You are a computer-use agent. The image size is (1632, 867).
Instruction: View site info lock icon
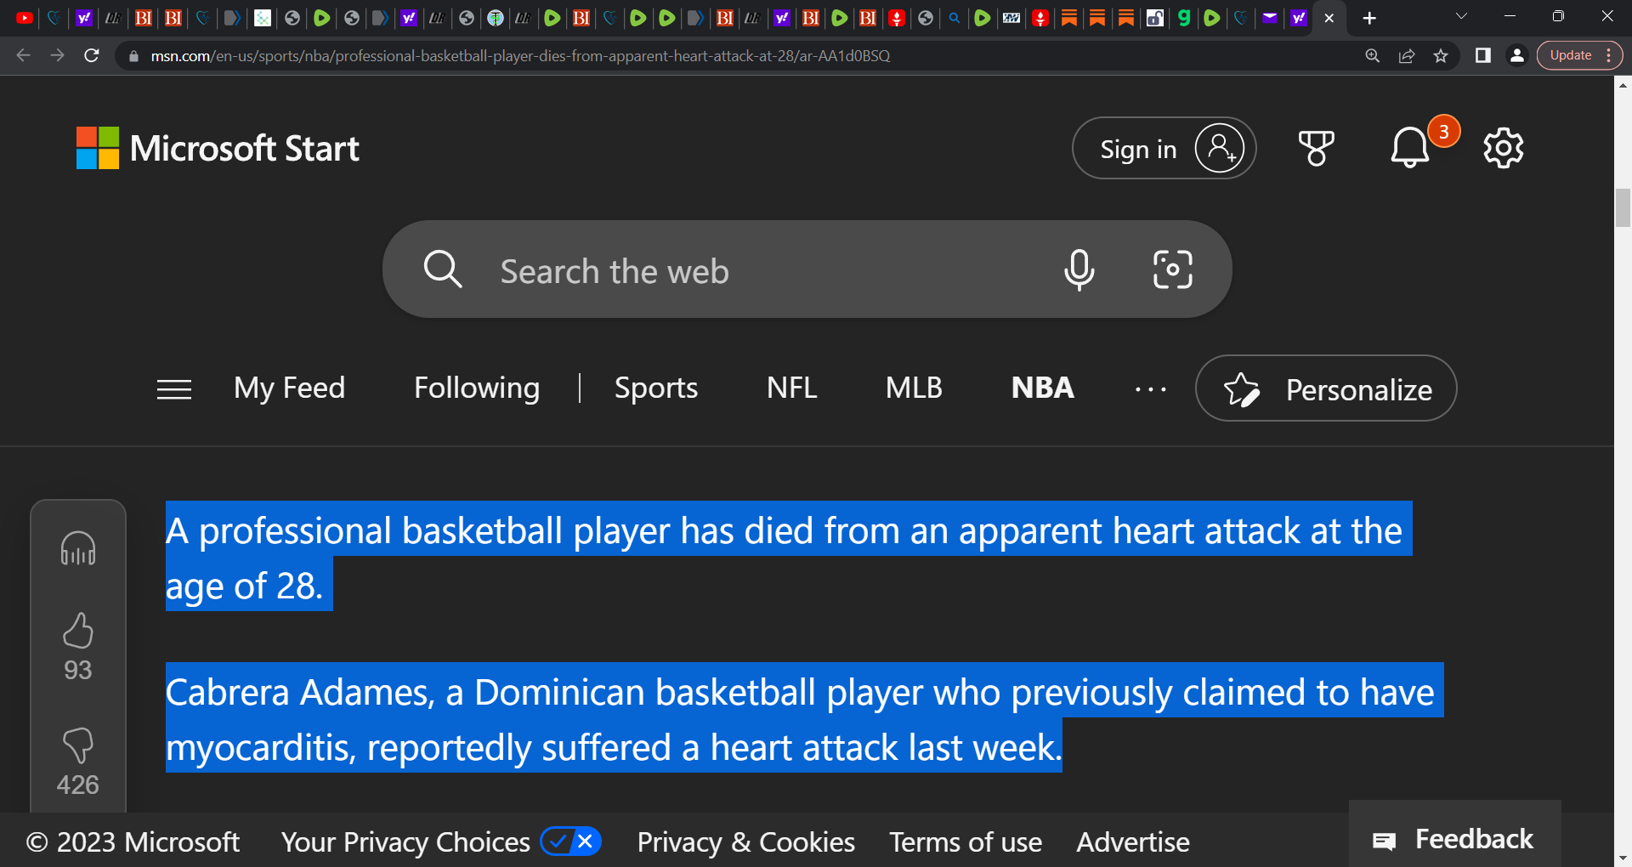[133, 56]
